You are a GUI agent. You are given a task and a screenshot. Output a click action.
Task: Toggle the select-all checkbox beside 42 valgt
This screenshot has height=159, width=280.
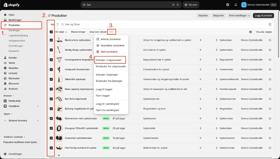51,32
